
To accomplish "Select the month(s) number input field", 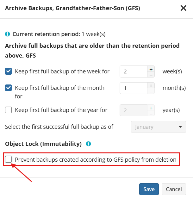I will [x=133, y=88].
